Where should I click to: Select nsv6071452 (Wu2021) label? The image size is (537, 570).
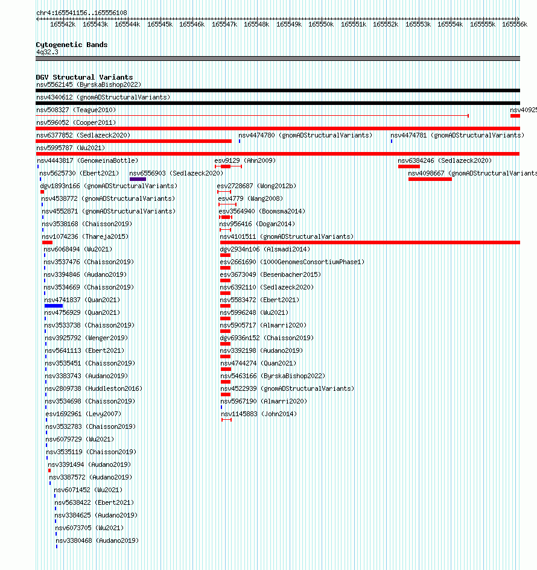coord(88,490)
